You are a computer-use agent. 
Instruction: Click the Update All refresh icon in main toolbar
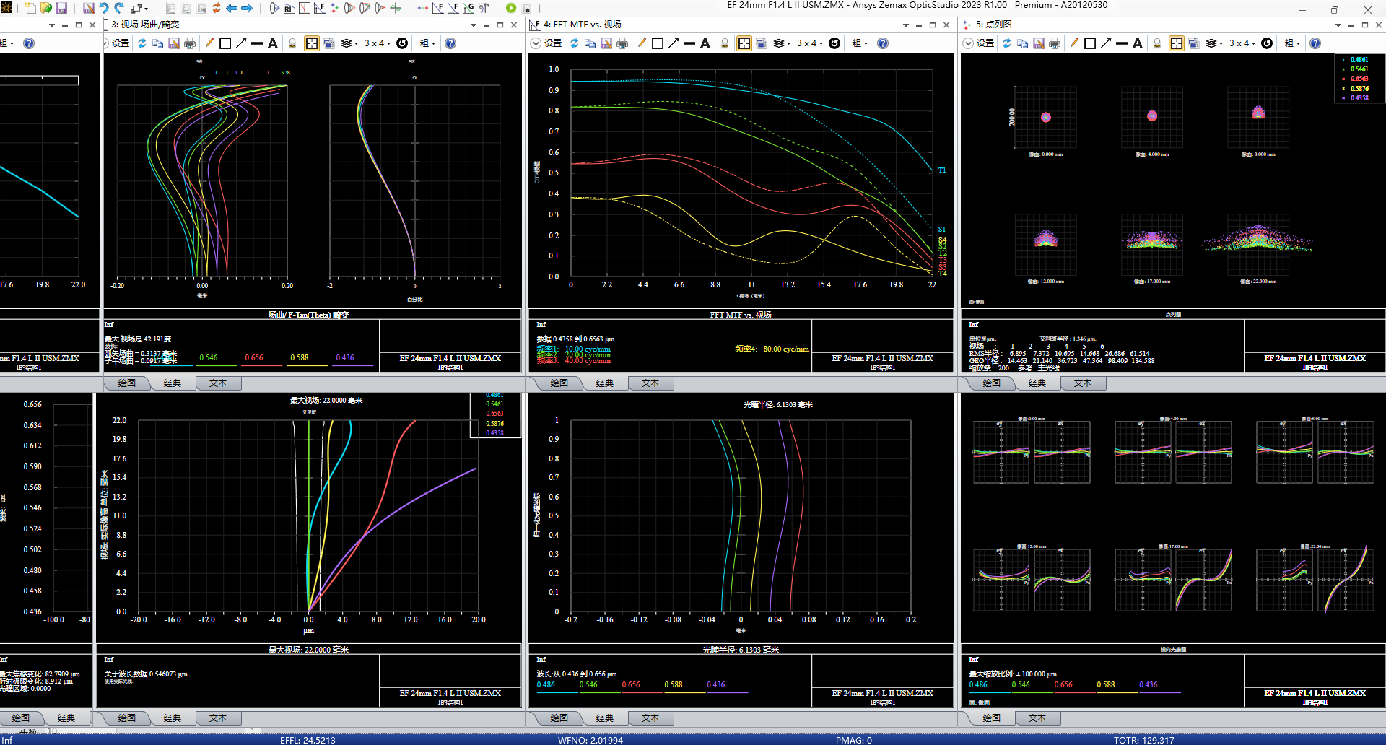coord(216,8)
